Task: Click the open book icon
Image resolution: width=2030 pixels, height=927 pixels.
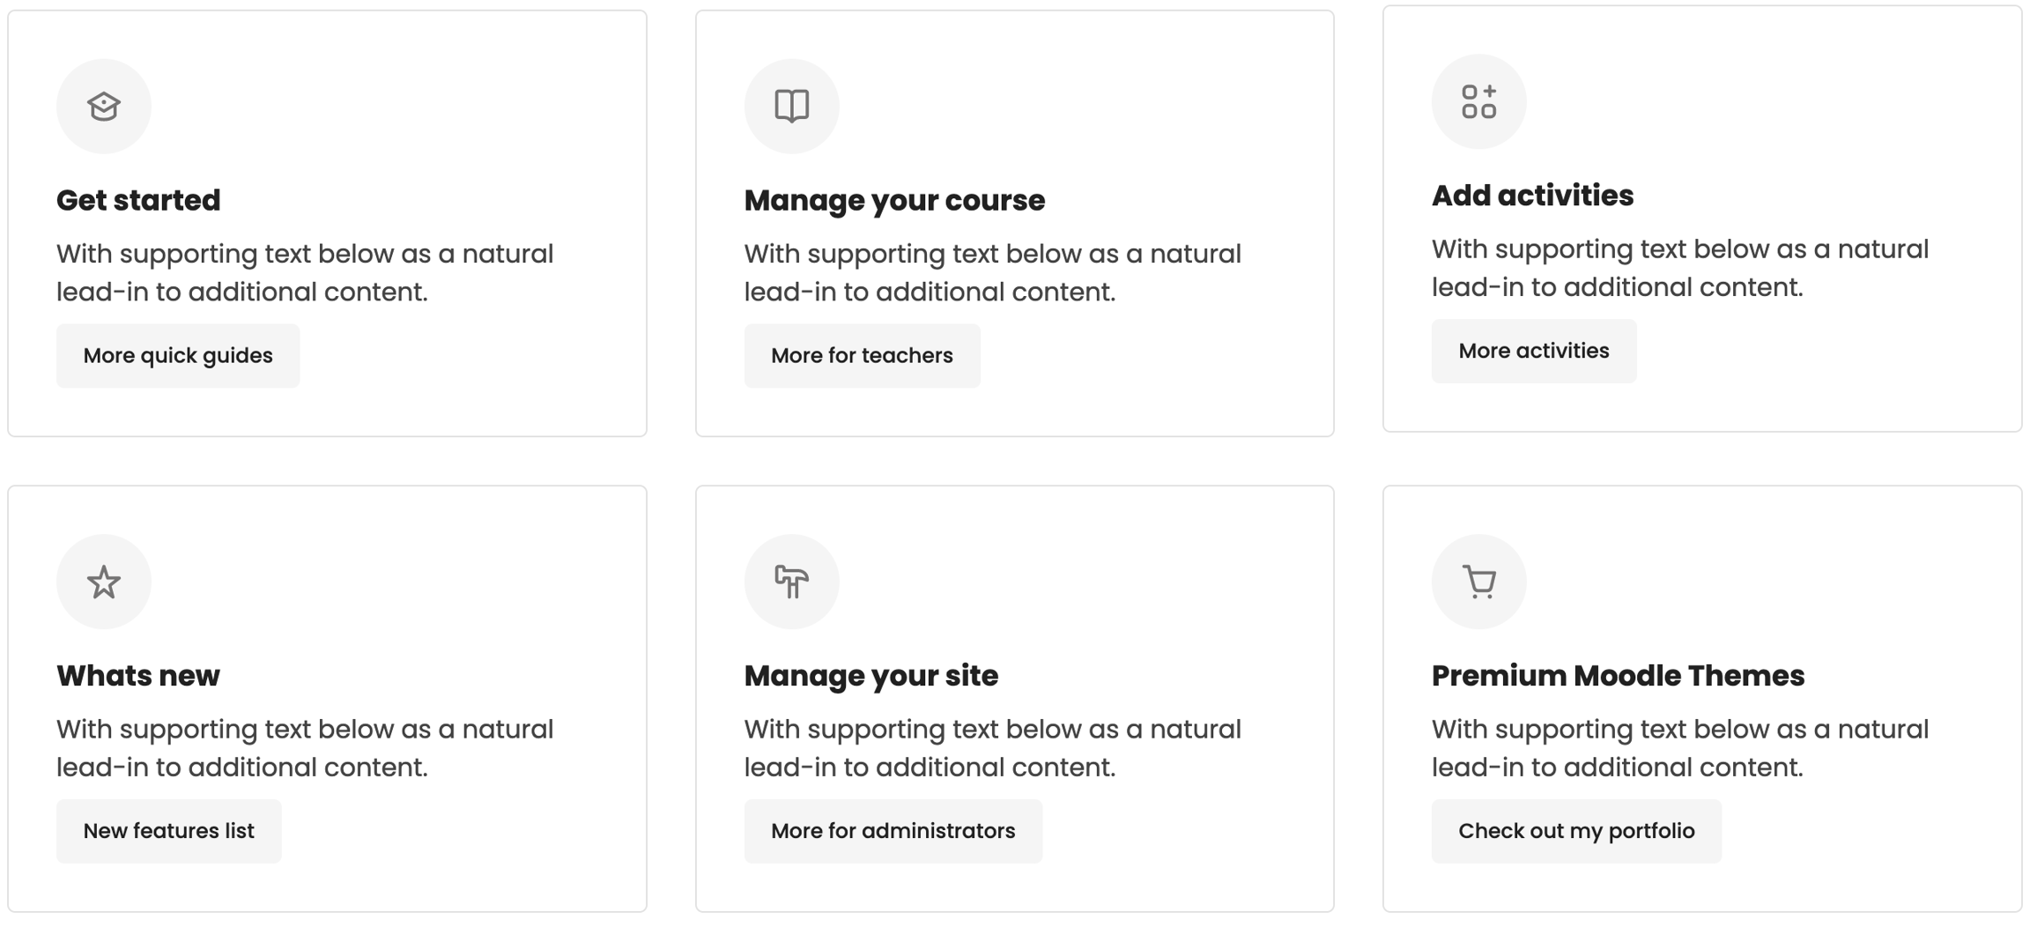Action: point(791,107)
